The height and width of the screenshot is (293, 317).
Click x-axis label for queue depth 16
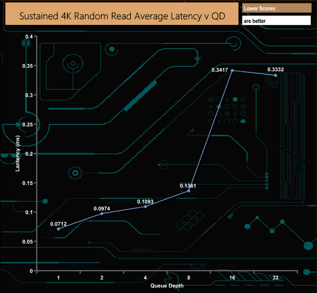coord(232,277)
